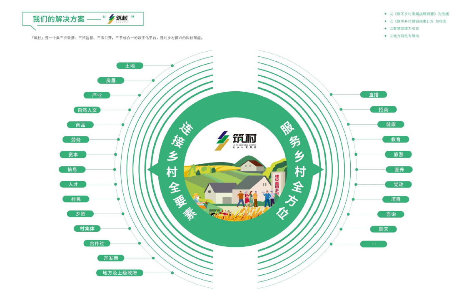The height and width of the screenshot is (296, 469).
Task: Click the green node dot connected to 直播
Action: [x=331, y=95]
